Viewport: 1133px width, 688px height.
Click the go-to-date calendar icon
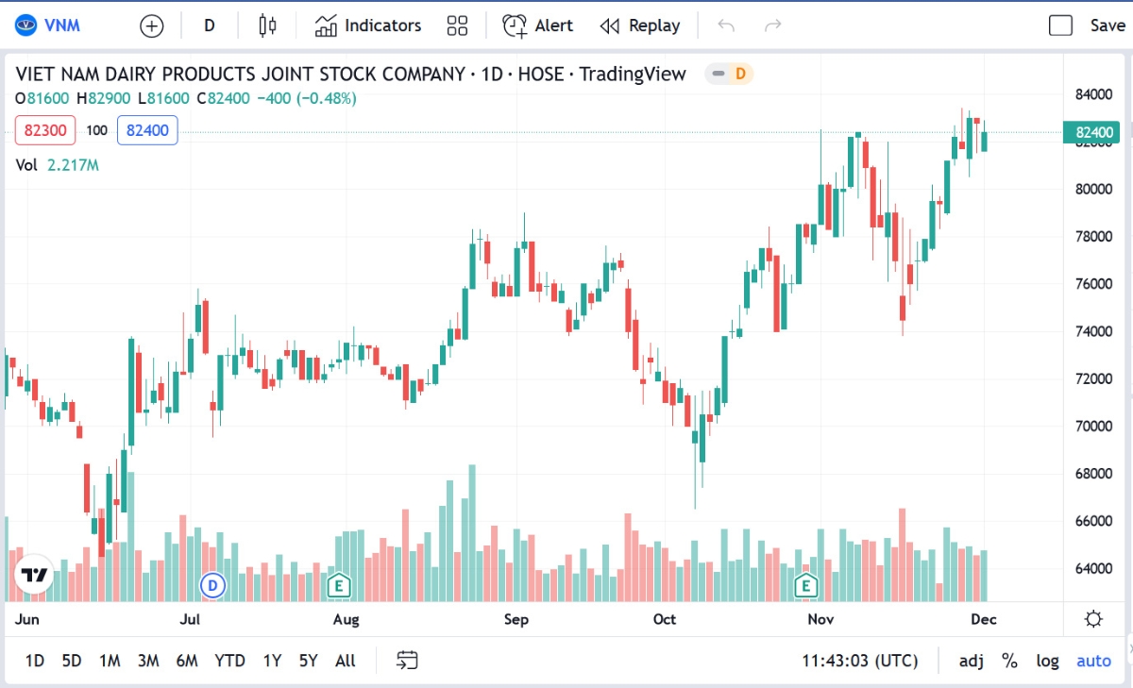click(x=407, y=661)
